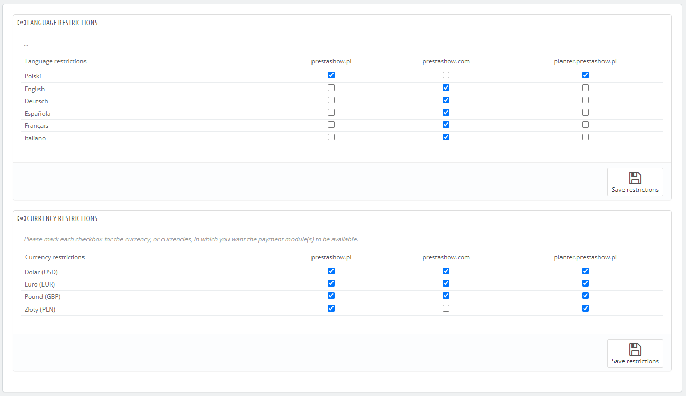Check Italiano for prestashow.pl
686x396 pixels.
[331, 137]
